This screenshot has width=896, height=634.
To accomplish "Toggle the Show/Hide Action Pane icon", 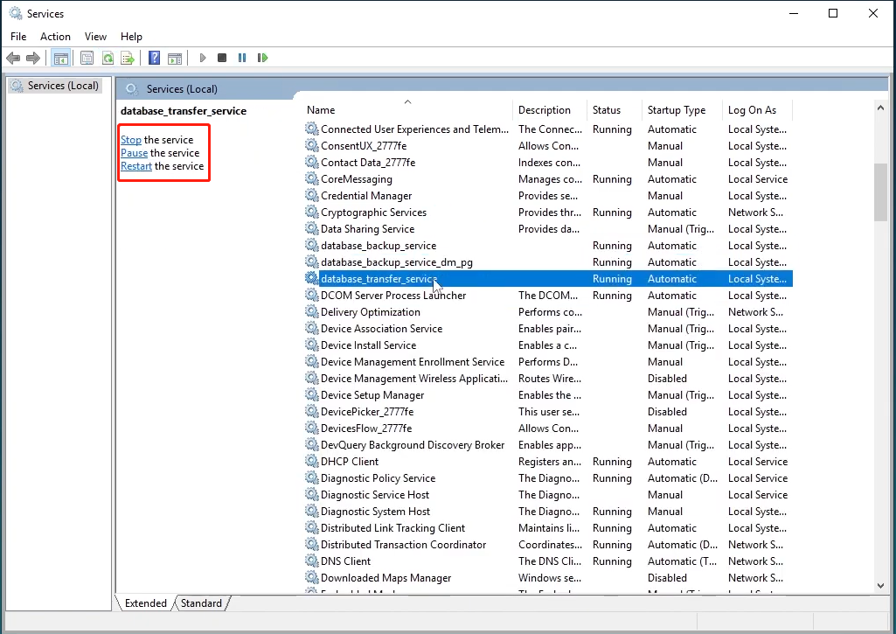I will (x=175, y=58).
